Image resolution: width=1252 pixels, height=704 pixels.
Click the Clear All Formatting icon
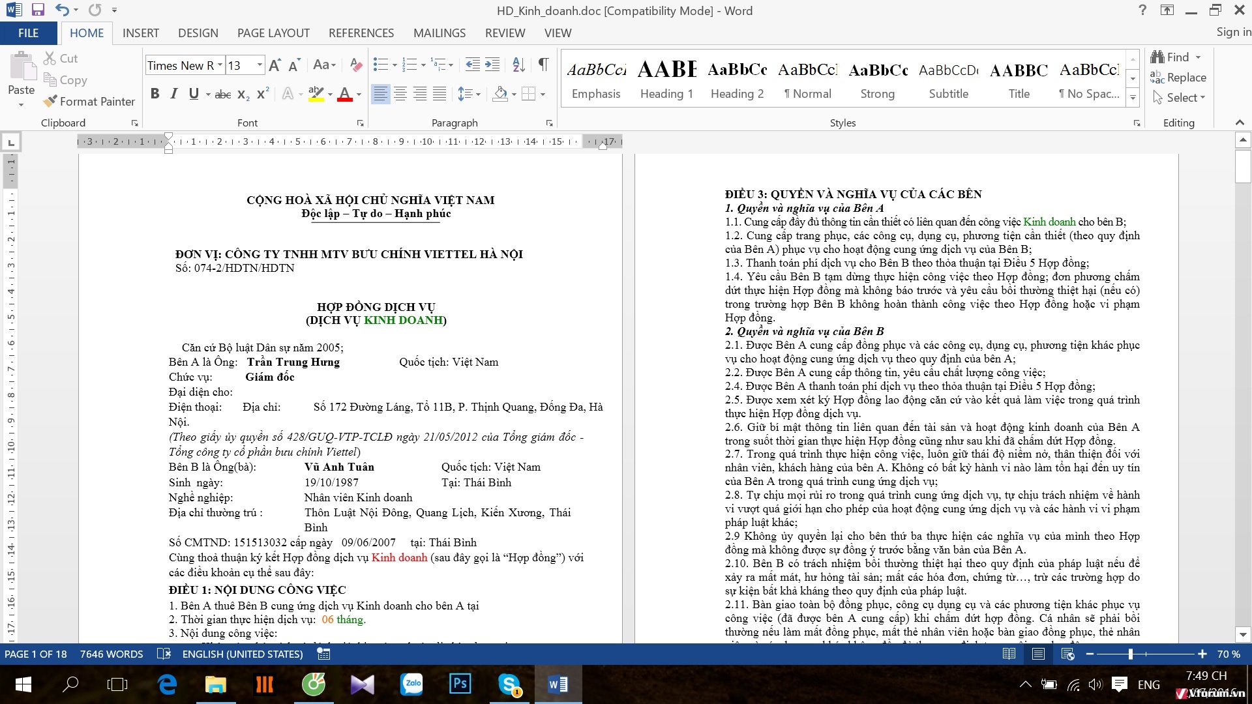355,65
